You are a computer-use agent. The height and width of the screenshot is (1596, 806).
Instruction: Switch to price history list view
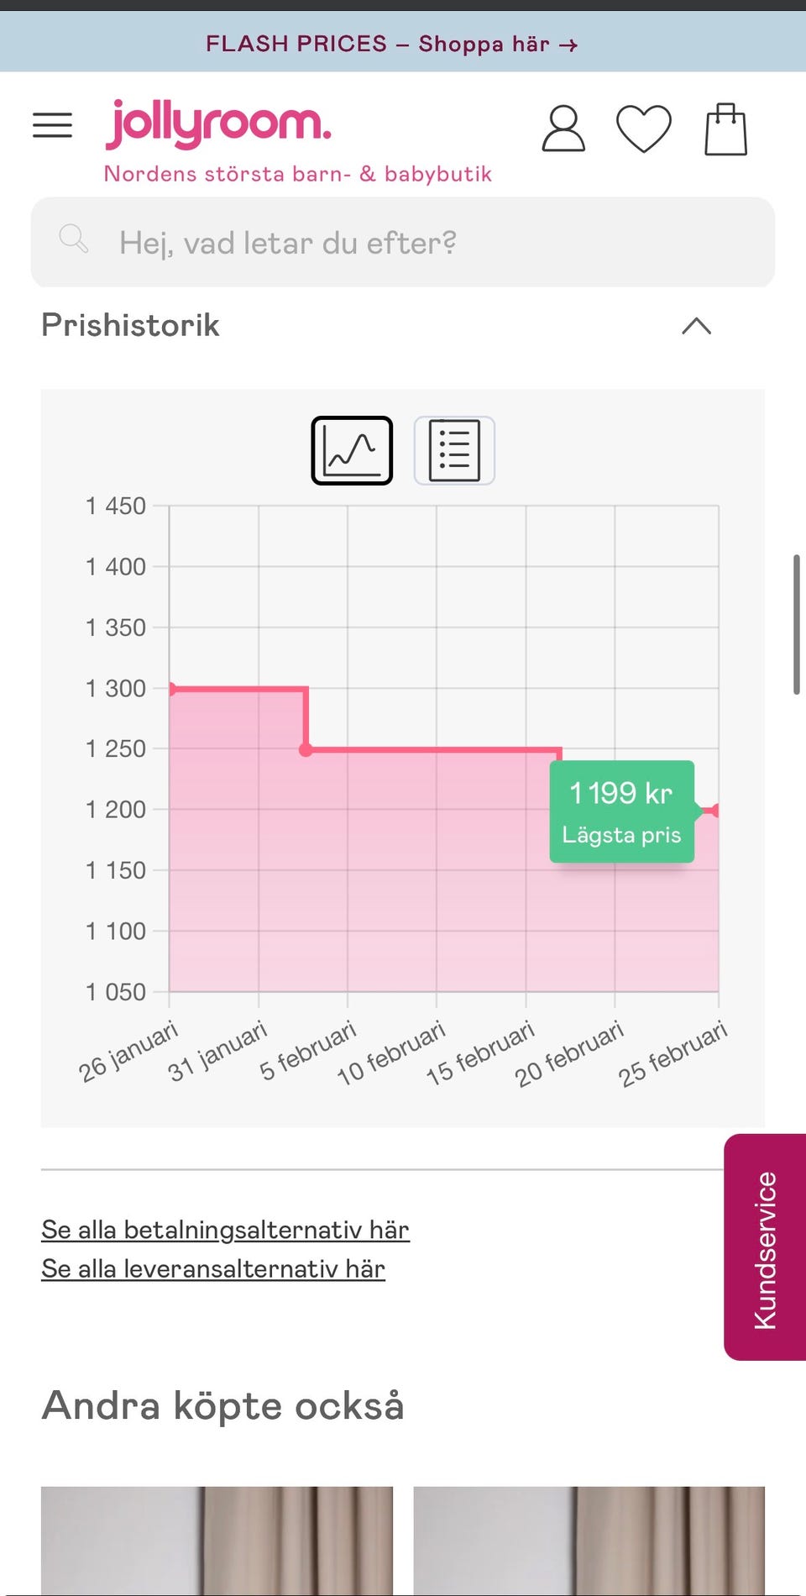pos(454,450)
